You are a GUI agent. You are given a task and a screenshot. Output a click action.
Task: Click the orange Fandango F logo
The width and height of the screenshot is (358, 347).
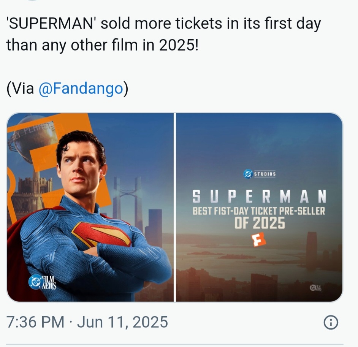pyautogui.click(x=259, y=240)
